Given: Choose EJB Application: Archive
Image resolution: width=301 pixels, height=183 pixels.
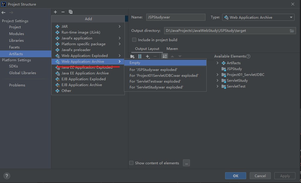Looking at the screenshot, I should pos(88,85).
